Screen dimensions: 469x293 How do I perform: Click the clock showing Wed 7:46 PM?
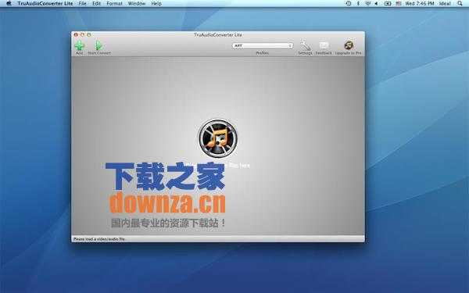419,4
